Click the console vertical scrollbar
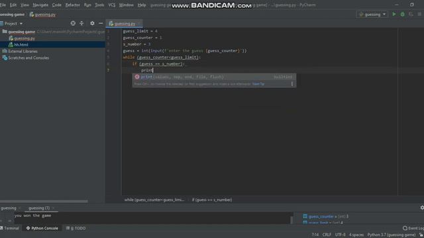 (x=291, y=219)
